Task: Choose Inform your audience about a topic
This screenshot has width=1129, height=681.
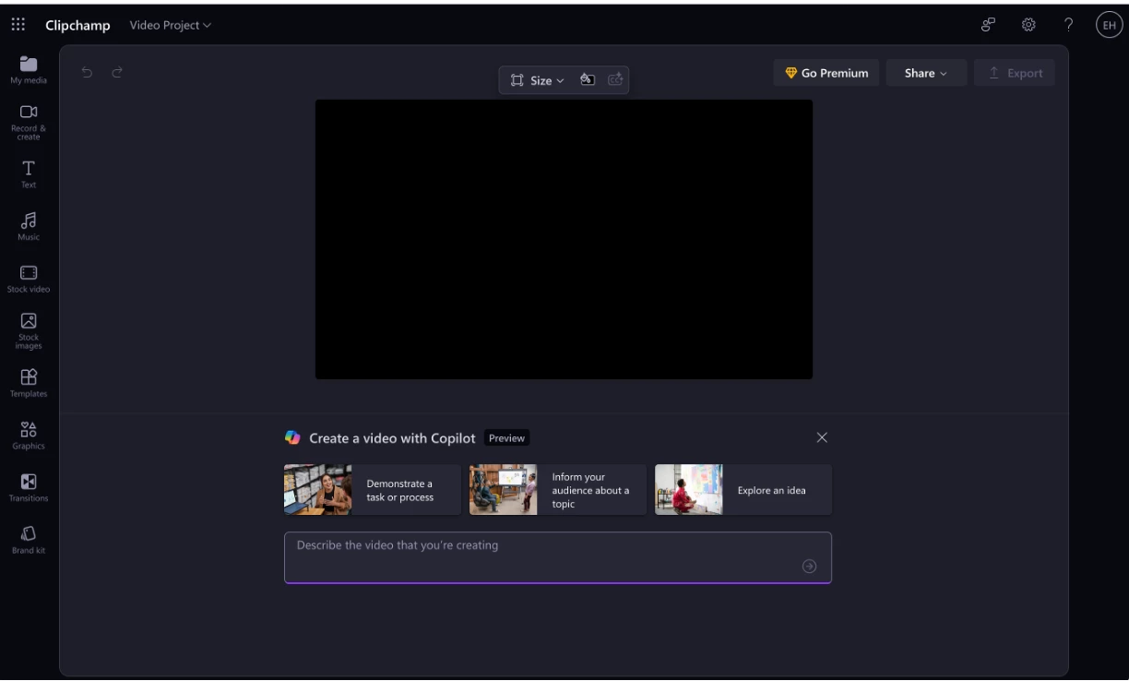Action: (x=558, y=490)
